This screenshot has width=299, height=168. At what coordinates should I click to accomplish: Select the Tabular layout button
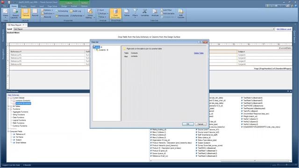point(26,14)
